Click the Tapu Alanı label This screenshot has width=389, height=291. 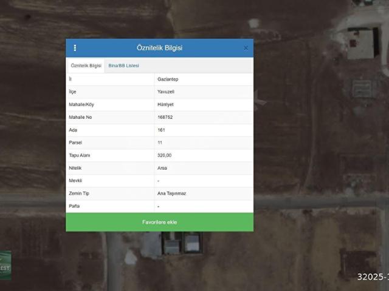pyautogui.click(x=80, y=155)
